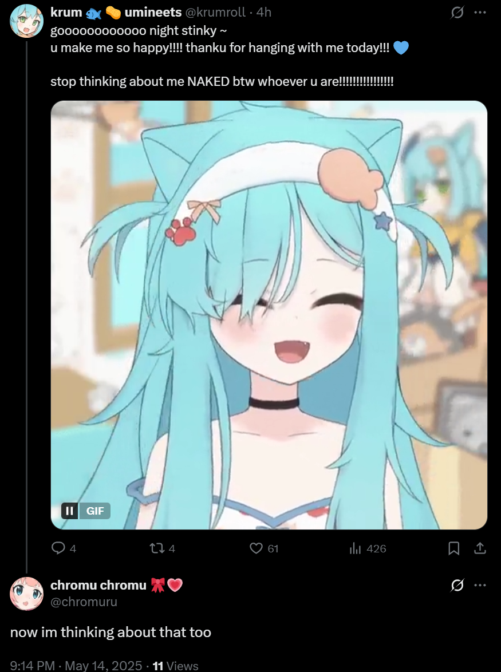Open Grok icon on chromu's reply
Viewport: 501px width, 672px height.
(x=457, y=585)
